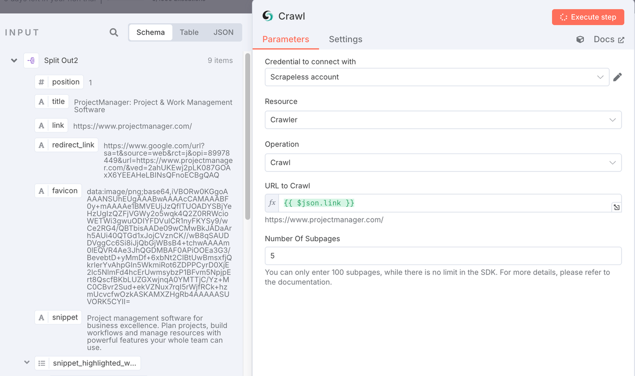Screen dimensions: 635x376
Task: Click the 'INPUT' panel heading
Action: point(22,33)
